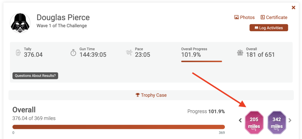This screenshot has width=302, height=139.
Task: Click the Overall ranking people icon
Action: [x=240, y=53]
